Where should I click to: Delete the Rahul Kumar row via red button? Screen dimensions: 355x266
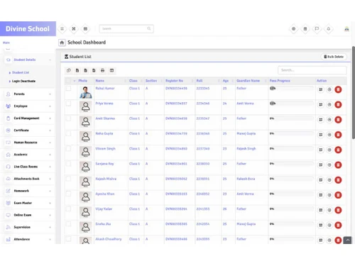coord(338,89)
